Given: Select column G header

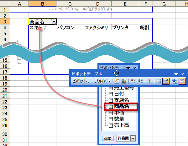Looking at the screenshot, I should (x=164, y=4).
